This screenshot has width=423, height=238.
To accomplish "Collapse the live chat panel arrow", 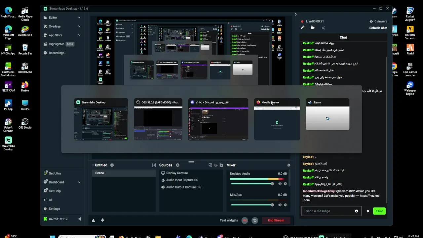I will click(x=296, y=14).
